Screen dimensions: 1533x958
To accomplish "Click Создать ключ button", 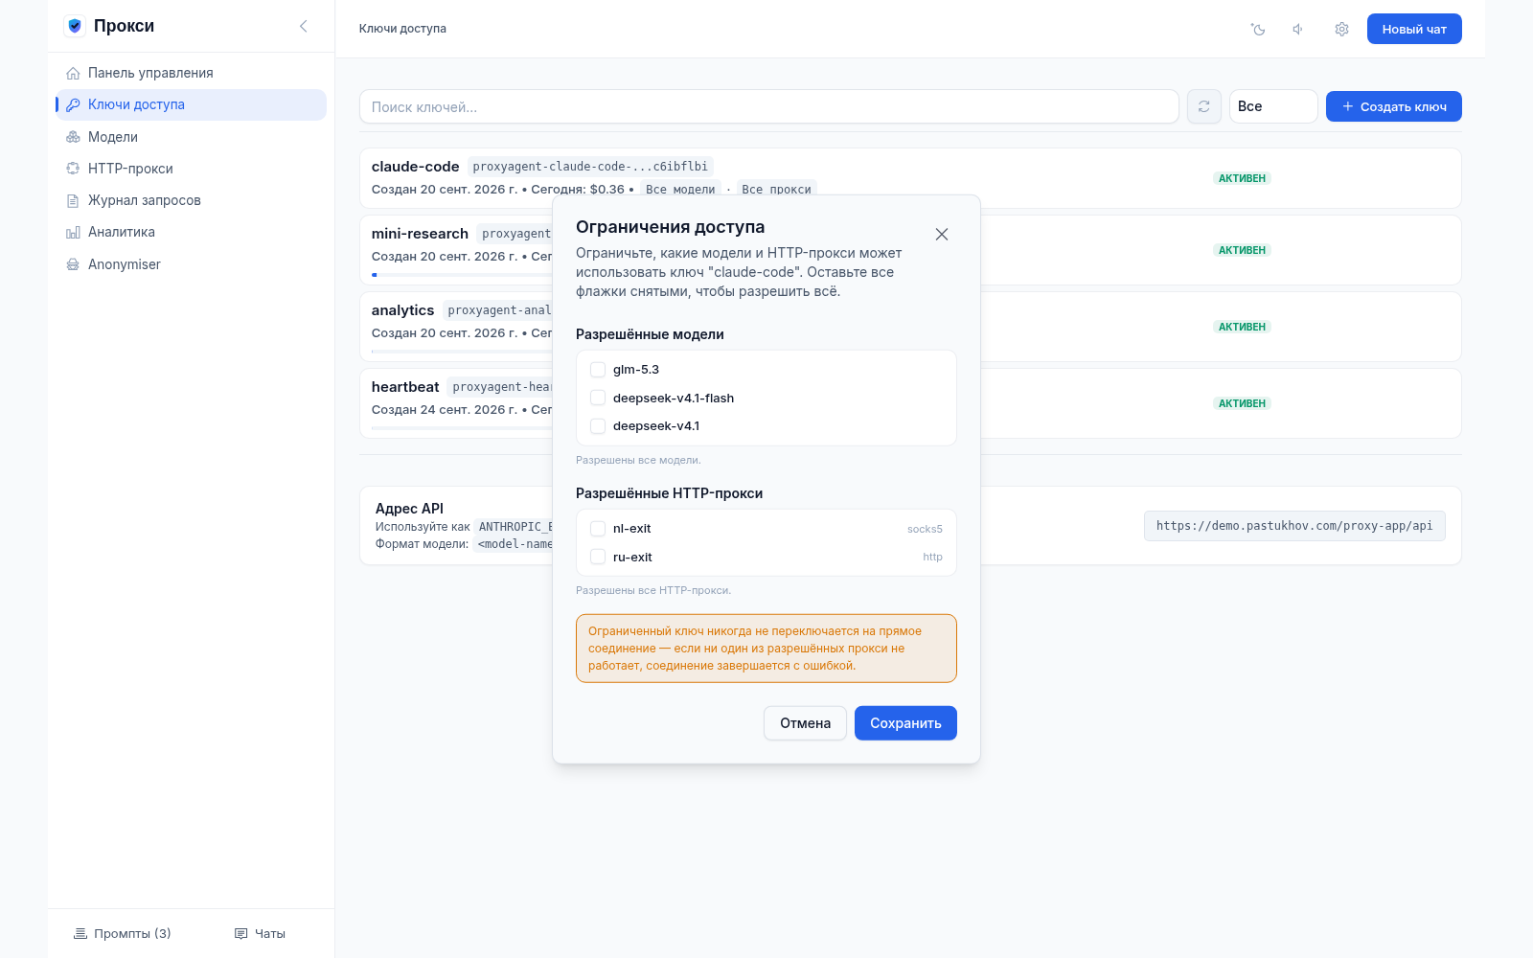I will (x=1394, y=106).
